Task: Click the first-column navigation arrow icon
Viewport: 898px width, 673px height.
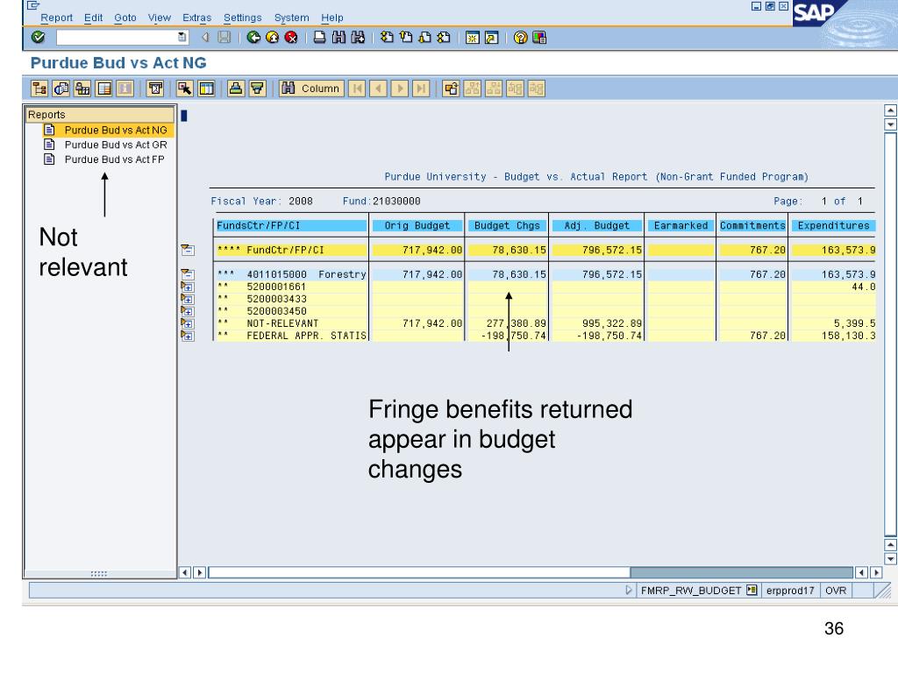Action: 357,89
